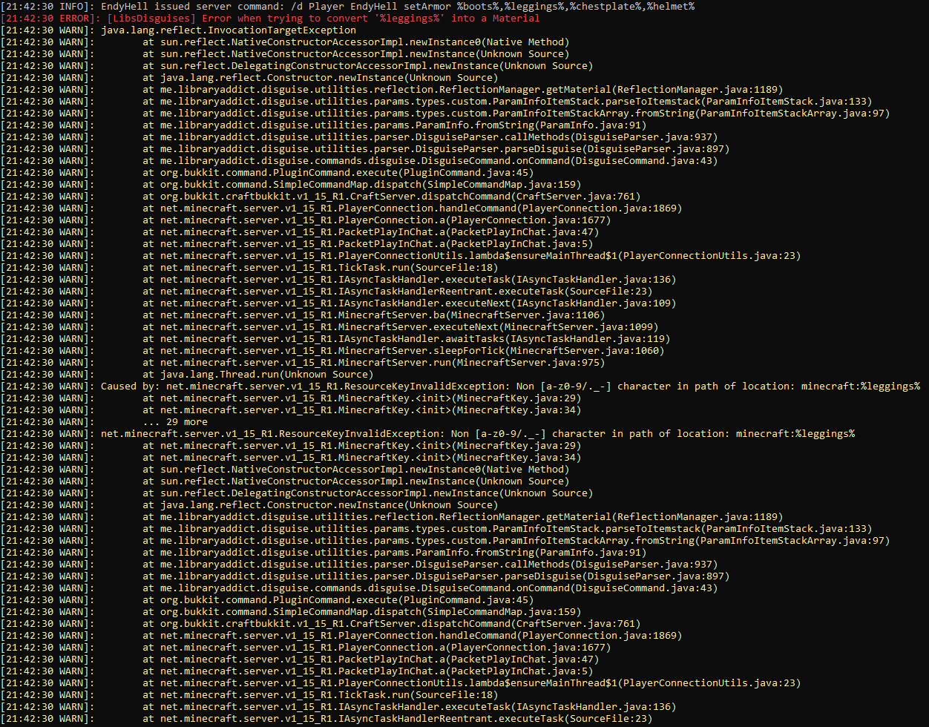This screenshot has width=929, height=727.
Task: Click the PluginCommand.execute log entry
Action: pyautogui.click(x=334, y=173)
